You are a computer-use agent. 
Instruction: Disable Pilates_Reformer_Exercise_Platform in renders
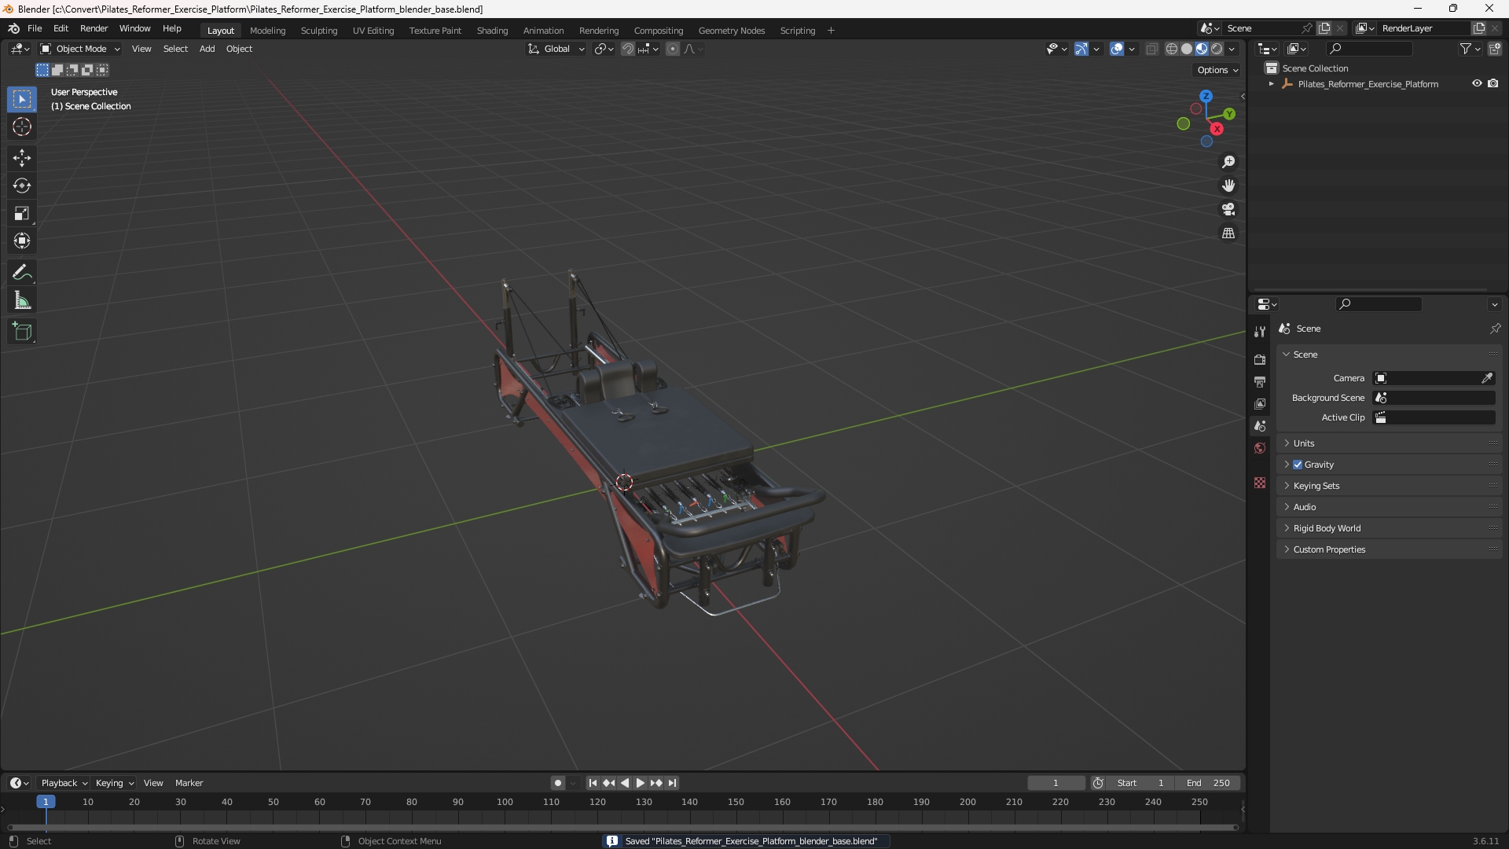point(1493,83)
